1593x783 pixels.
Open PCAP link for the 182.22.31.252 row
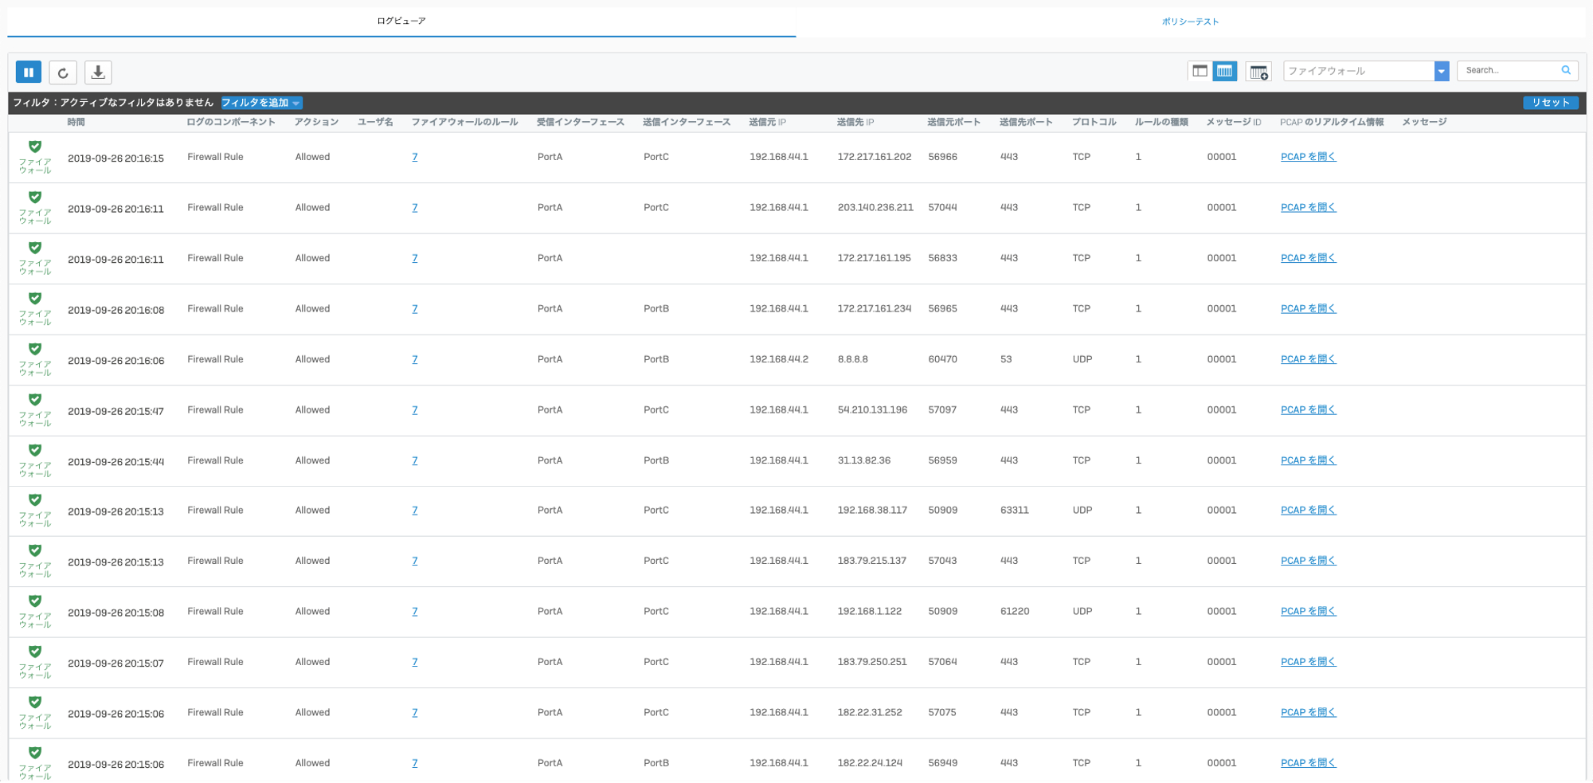[1308, 713]
